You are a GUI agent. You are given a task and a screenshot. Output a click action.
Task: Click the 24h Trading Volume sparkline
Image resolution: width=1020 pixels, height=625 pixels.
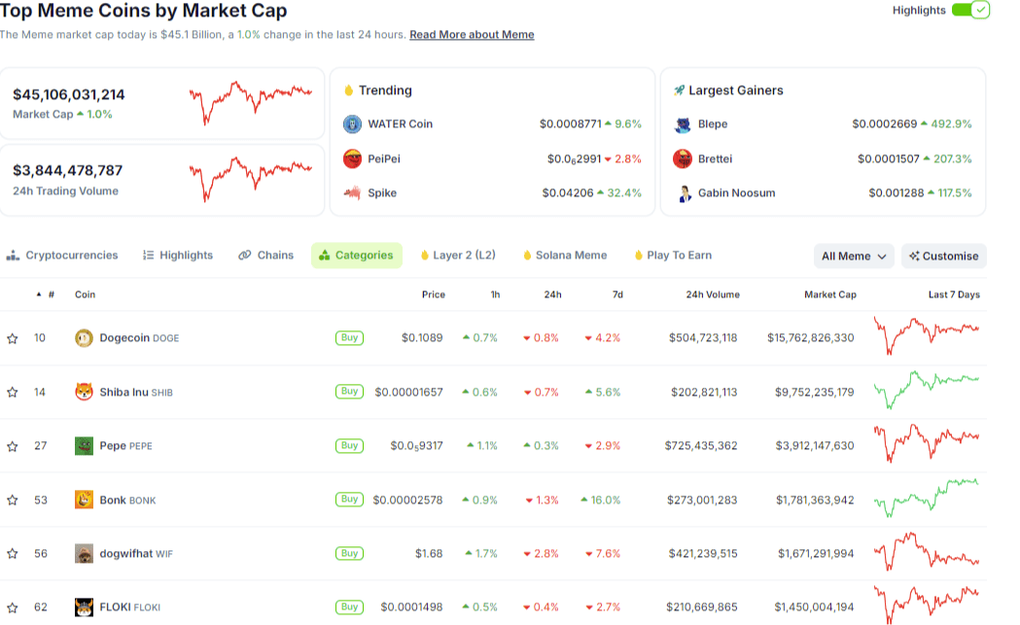251,179
